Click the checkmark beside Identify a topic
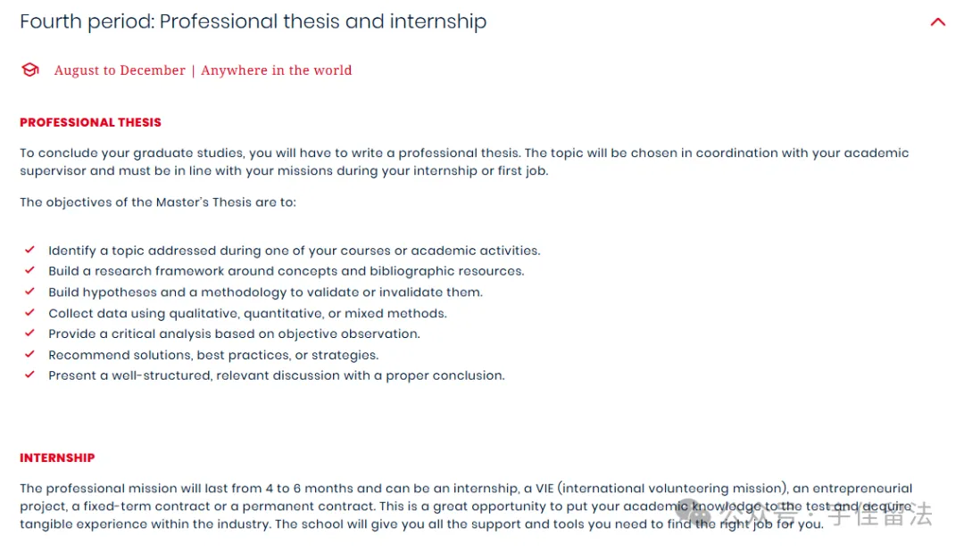 pos(29,250)
